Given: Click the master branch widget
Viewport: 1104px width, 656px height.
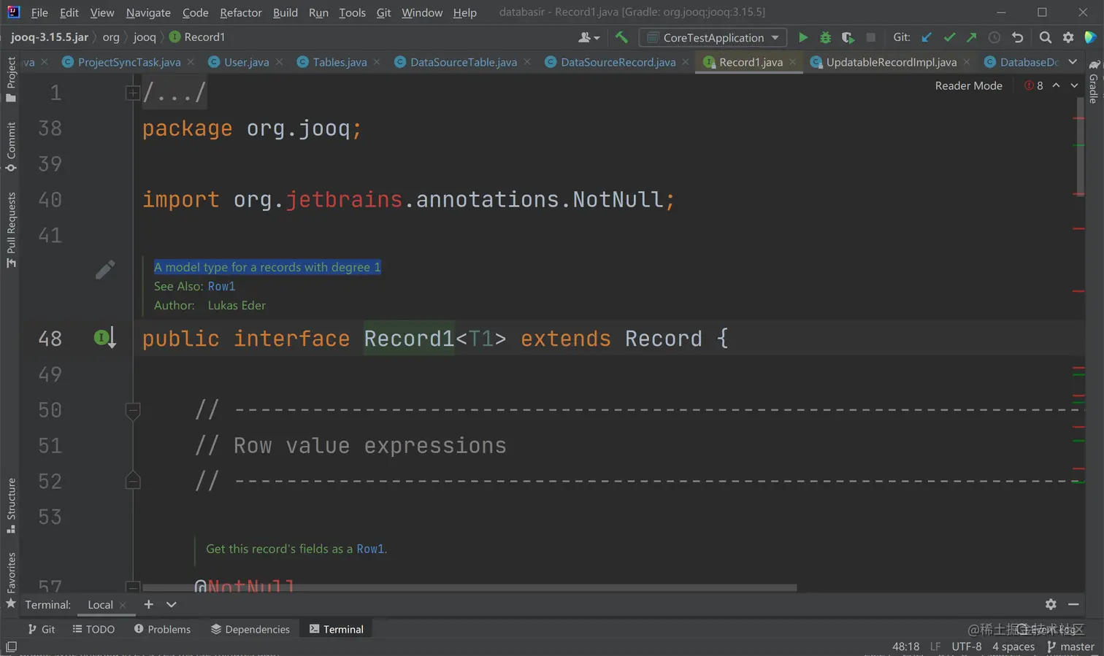Looking at the screenshot, I should (1070, 647).
